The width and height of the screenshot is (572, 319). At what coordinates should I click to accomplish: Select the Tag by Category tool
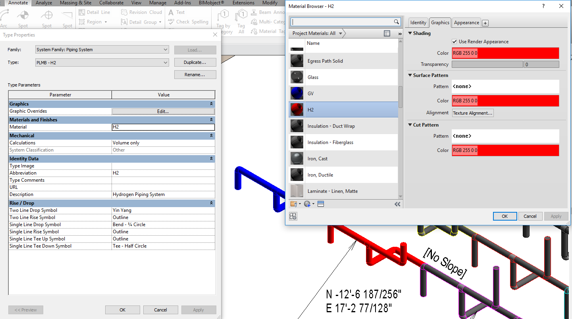click(223, 18)
